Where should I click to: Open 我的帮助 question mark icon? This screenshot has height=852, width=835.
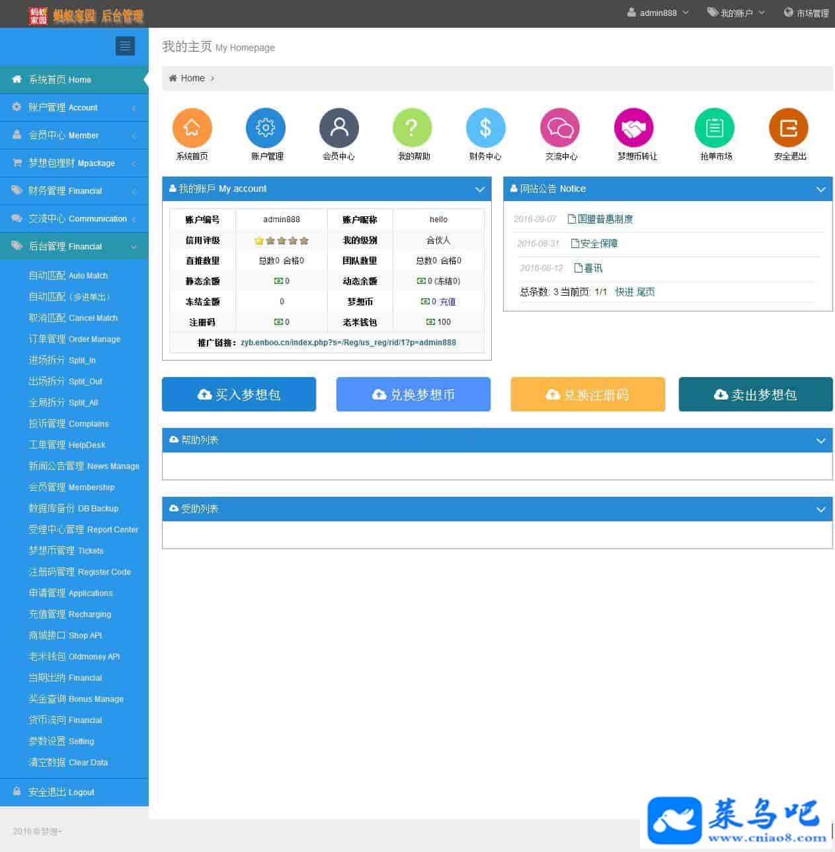click(x=413, y=128)
